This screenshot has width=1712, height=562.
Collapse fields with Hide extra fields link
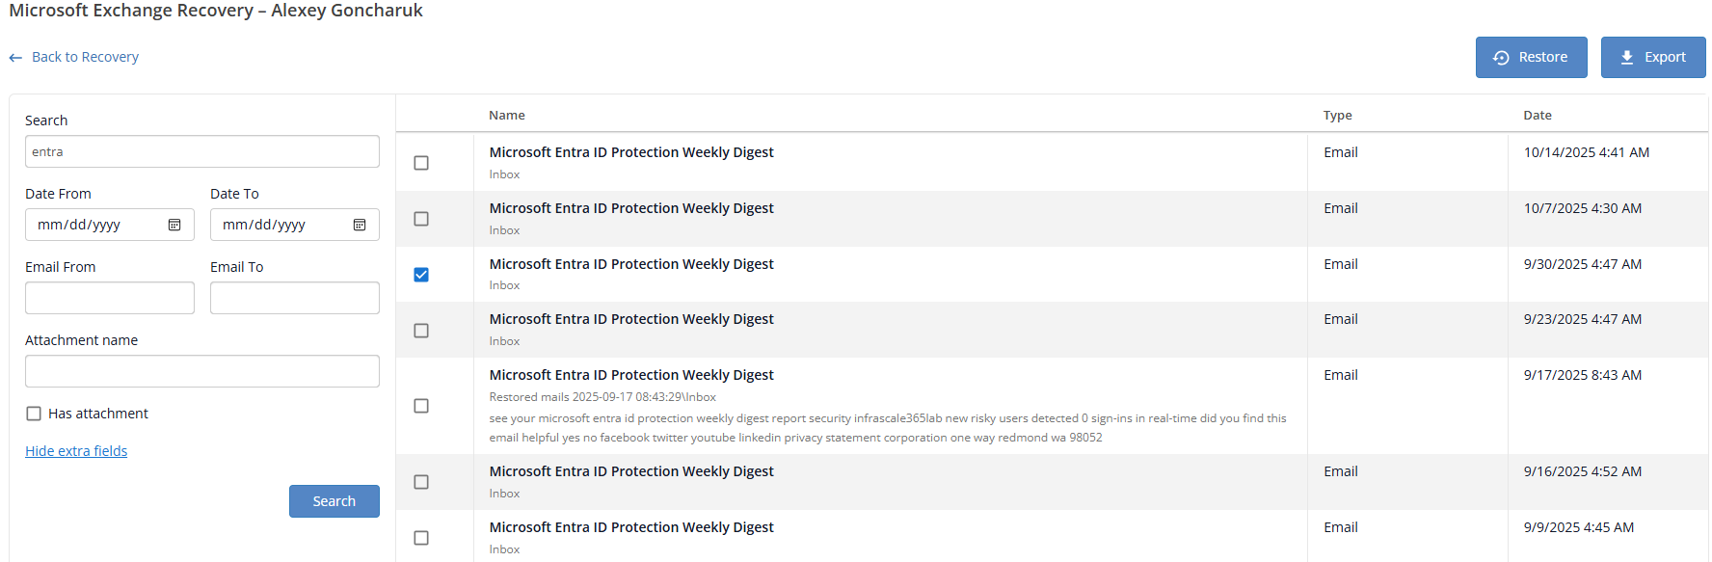(x=76, y=451)
